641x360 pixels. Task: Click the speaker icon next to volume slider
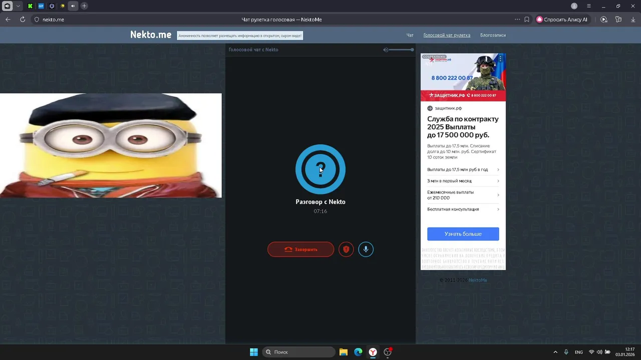click(386, 49)
